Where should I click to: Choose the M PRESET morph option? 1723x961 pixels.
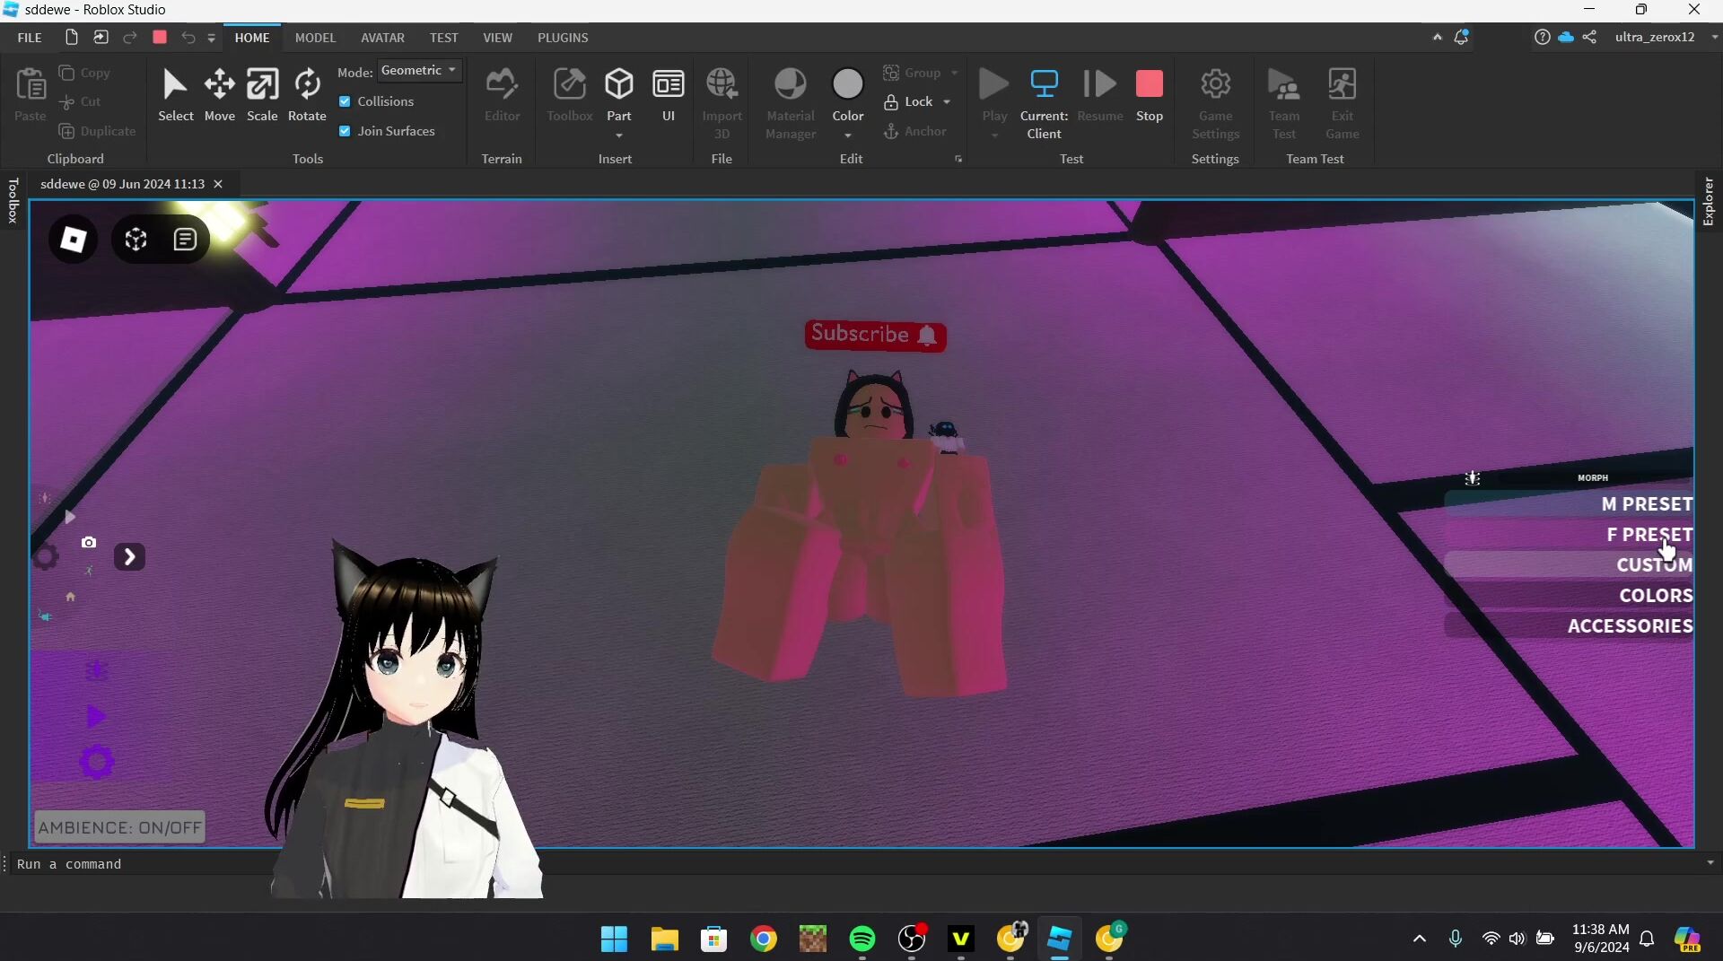(x=1646, y=504)
